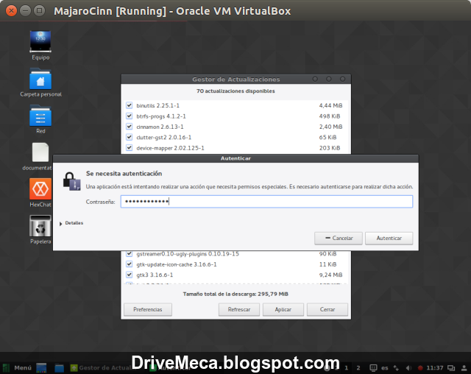
Task: Click the 203 KiB size of device-mapper
Action: pos(330,148)
